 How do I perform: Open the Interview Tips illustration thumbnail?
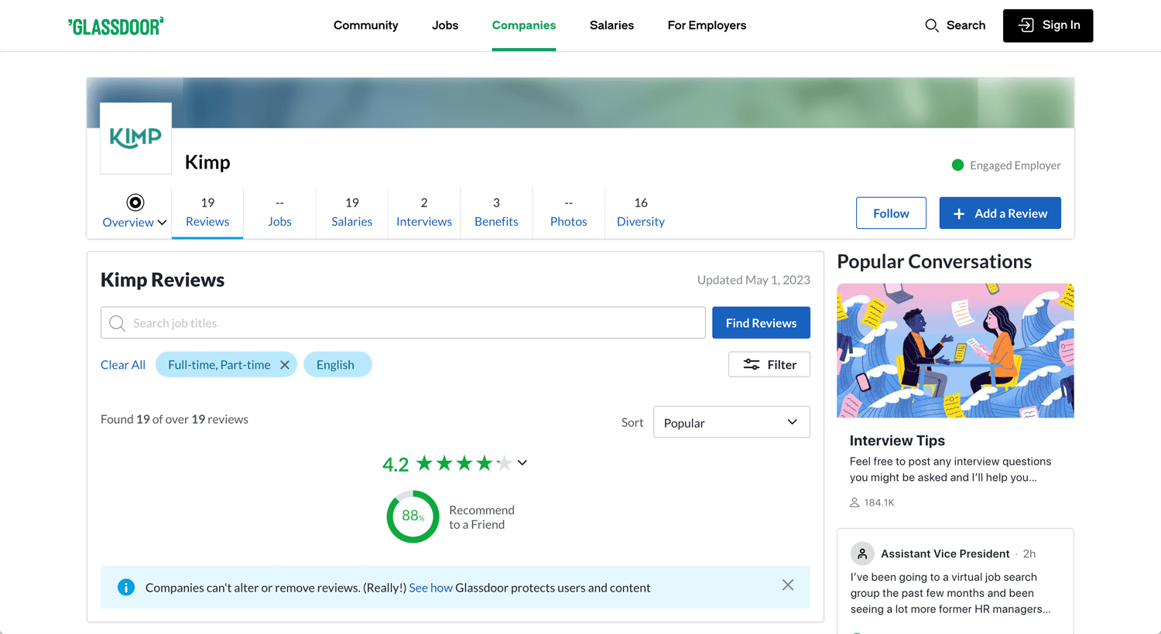point(955,351)
